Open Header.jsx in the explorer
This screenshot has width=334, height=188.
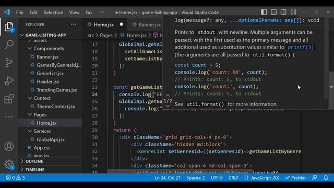click(48, 81)
